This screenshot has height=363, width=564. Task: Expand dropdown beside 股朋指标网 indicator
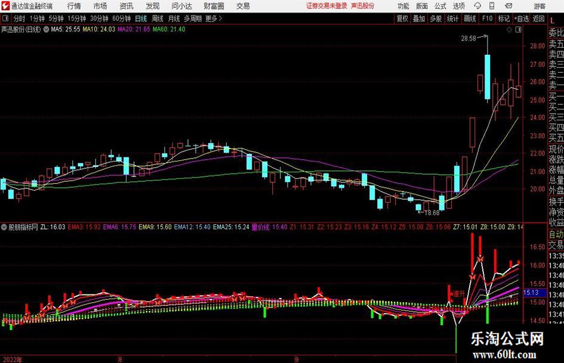pos(4,227)
